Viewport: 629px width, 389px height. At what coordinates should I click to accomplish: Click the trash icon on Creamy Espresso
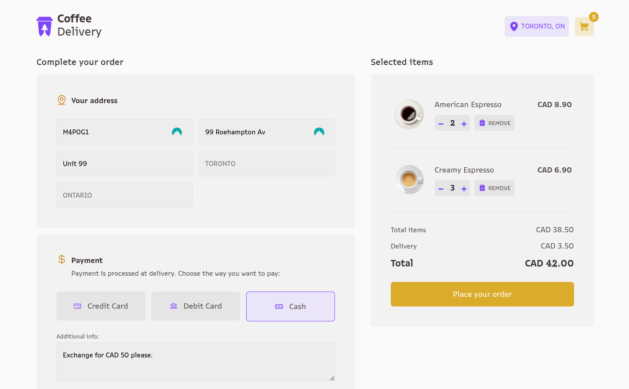(482, 188)
